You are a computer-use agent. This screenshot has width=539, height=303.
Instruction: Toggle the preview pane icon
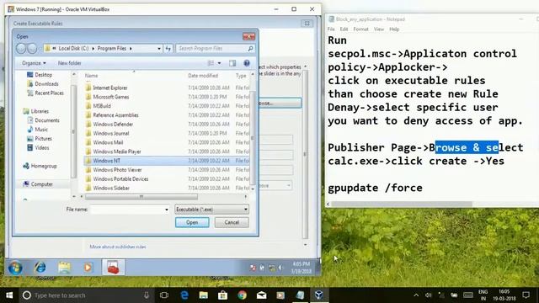232,63
